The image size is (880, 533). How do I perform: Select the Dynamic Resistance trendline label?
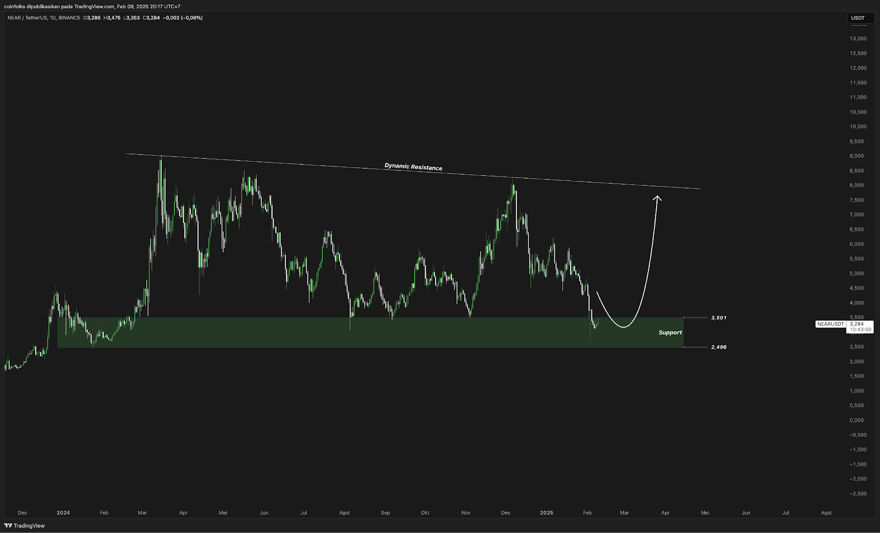click(x=413, y=167)
